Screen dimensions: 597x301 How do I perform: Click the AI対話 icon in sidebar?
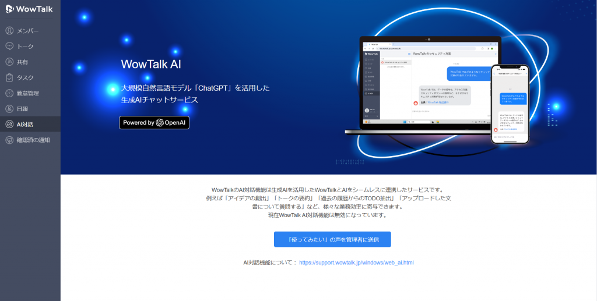point(9,124)
